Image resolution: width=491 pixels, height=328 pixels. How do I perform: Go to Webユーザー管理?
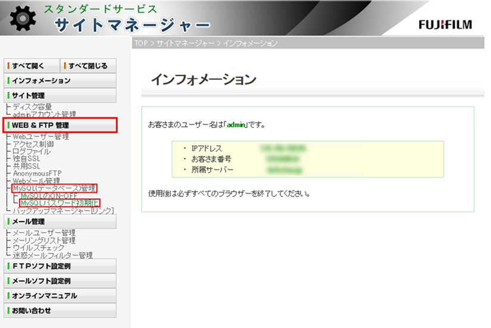pos(41,137)
